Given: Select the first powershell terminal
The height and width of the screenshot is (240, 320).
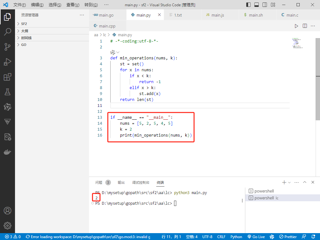Looking at the screenshot, I should [282, 191].
